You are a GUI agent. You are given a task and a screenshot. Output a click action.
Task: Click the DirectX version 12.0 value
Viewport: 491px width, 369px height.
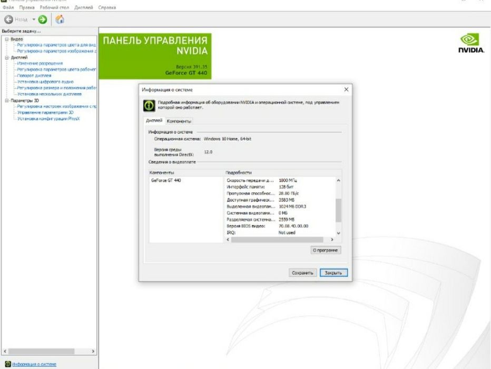pyautogui.click(x=208, y=152)
